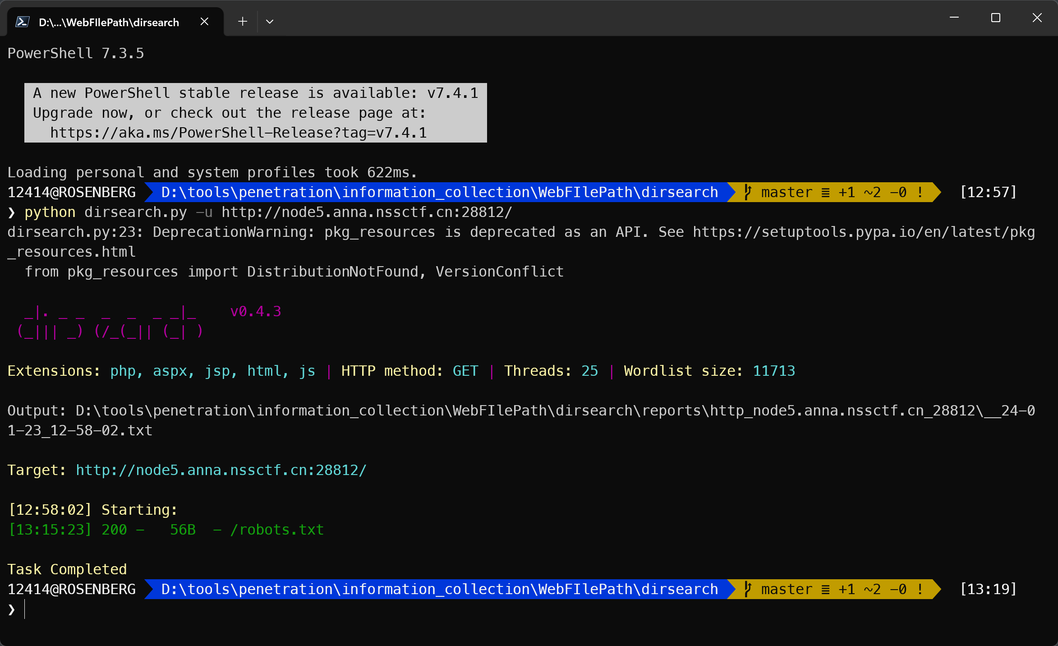Screen dimensions: 1058x646
Task: Click the Output report file path text
Action: 555,411
